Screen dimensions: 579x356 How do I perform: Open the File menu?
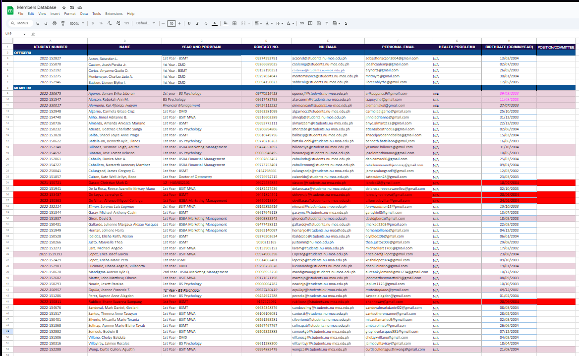[20, 14]
